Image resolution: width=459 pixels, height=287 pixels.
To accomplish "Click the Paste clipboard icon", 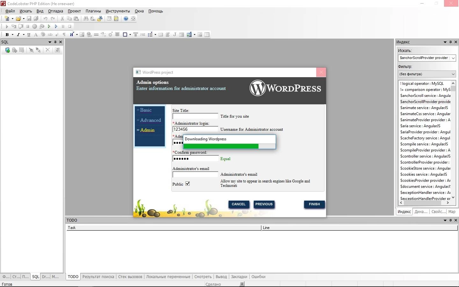I will tap(76, 18).
